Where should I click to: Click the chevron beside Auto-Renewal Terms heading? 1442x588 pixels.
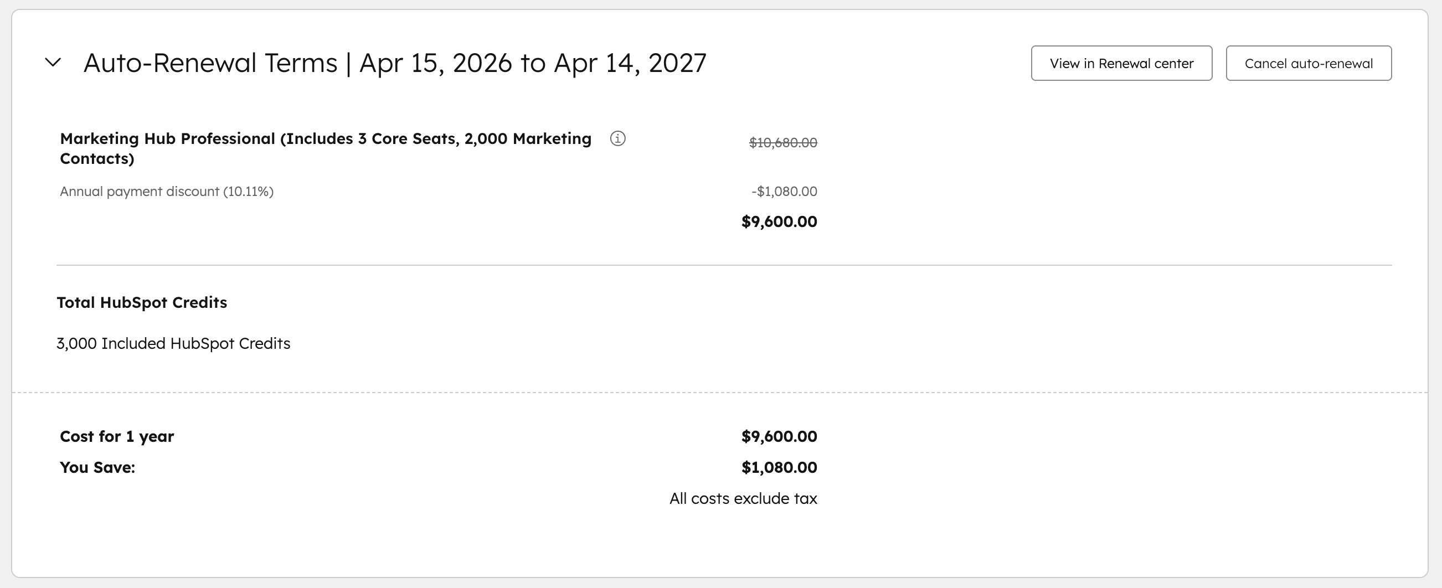pos(52,63)
